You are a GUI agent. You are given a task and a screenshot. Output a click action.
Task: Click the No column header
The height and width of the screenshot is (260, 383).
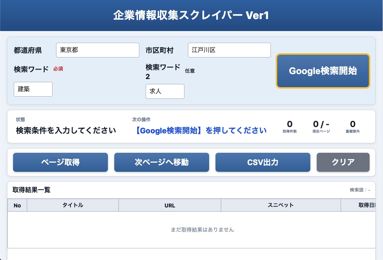[x=17, y=205]
